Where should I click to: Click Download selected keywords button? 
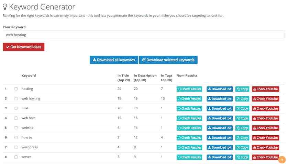pyautogui.click(x=168, y=60)
